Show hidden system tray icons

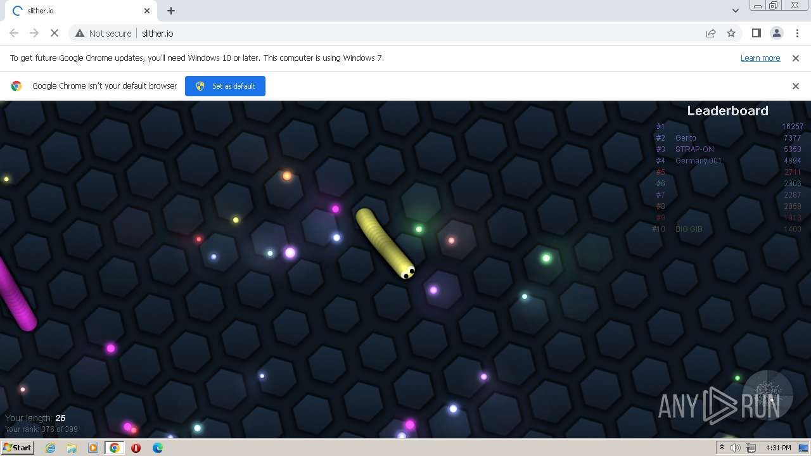(722, 447)
